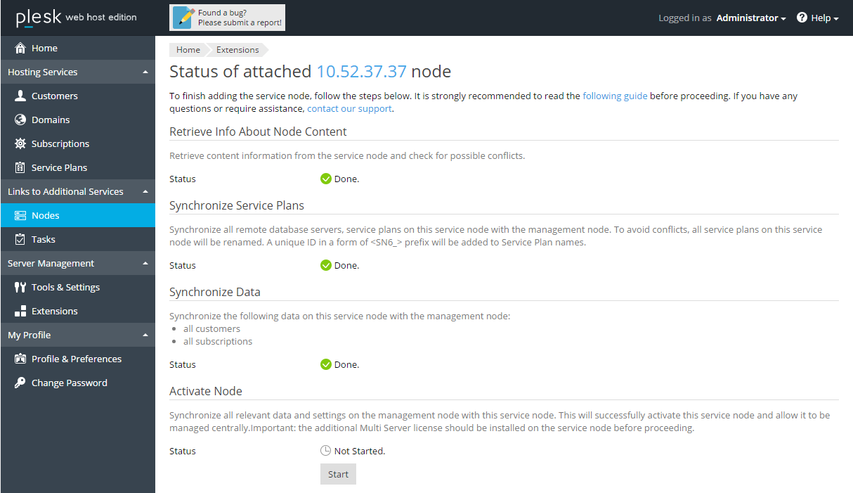Click the 'contact our support' link

[349, 109]
